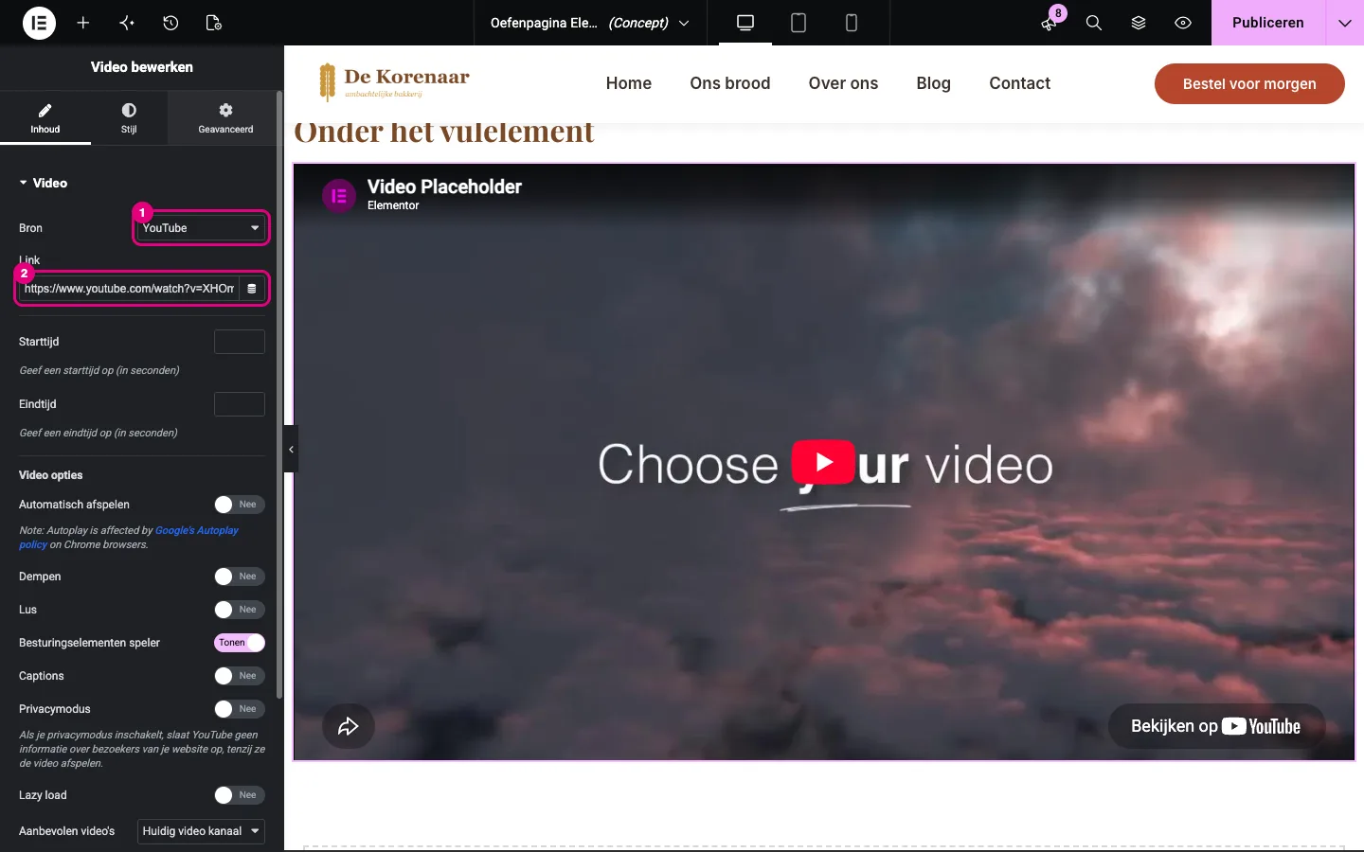Image resolution: width=1364 pixels, height=852 pixels.
Task: Switch to mobile preview mode
Action: click(852, 23)
